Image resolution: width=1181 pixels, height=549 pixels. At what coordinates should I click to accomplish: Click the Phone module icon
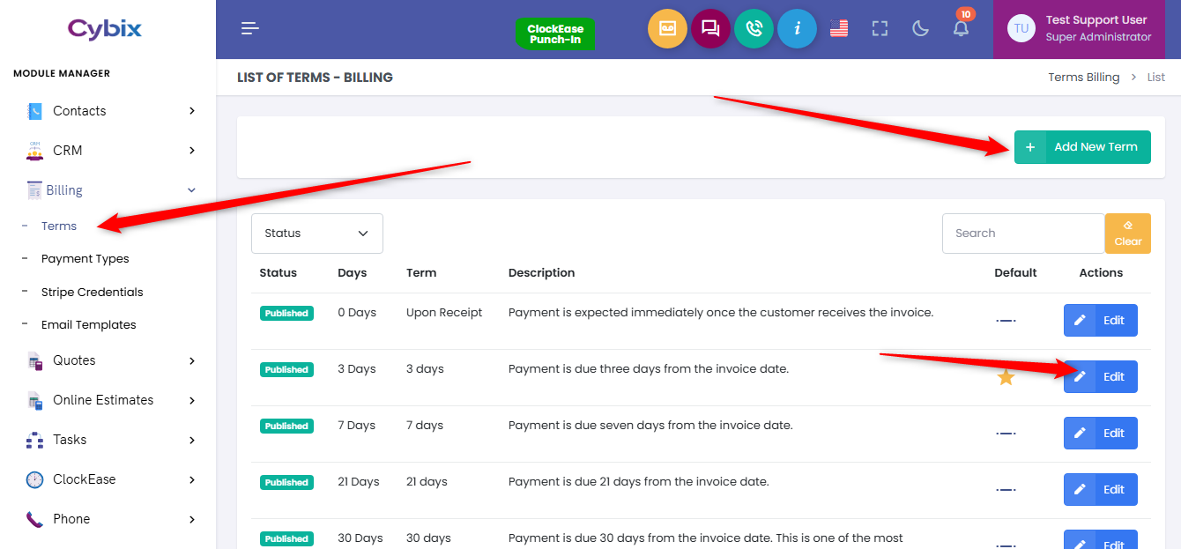click(34, 519)
